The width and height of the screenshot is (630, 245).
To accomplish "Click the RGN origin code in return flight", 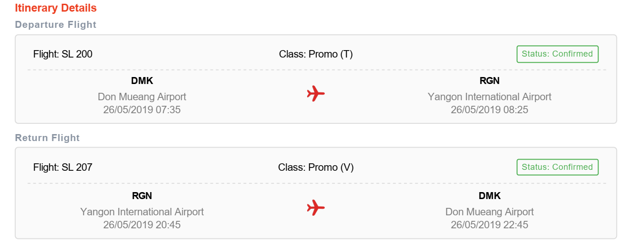I will [x=142, y=196].
